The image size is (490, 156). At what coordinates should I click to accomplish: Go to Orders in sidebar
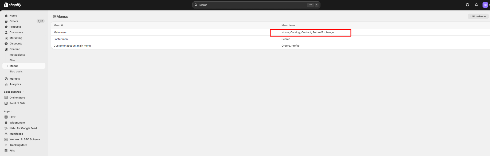click(x=14, y=21)
